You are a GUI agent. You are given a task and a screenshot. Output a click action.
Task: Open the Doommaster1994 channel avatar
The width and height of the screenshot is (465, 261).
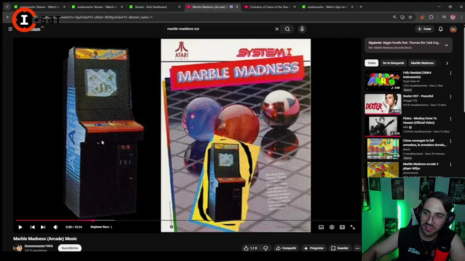coord(17,248)
